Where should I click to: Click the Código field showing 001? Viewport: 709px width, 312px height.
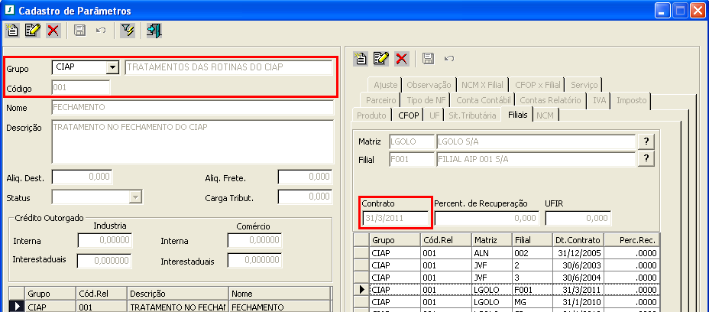click(x=81, y=88)
